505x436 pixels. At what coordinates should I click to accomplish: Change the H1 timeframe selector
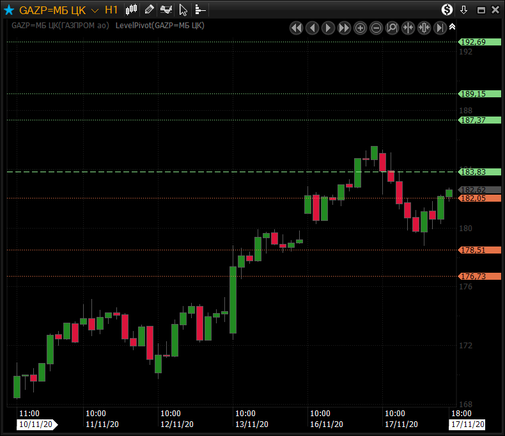(111, 10)
